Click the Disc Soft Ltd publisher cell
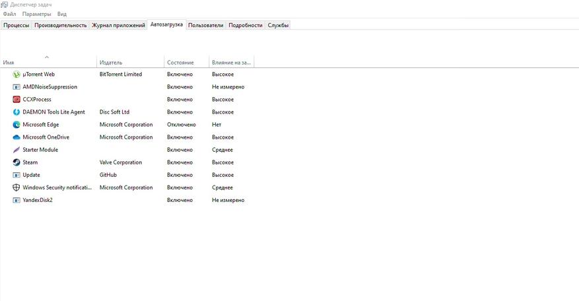 click(x=114, y=112)
